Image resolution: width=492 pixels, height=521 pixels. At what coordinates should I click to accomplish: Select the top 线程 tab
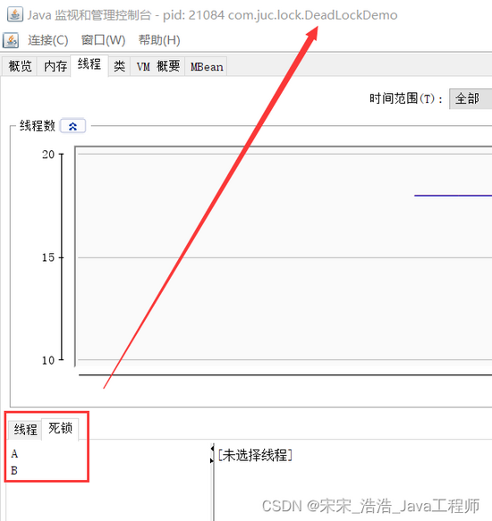pos(89,65)
